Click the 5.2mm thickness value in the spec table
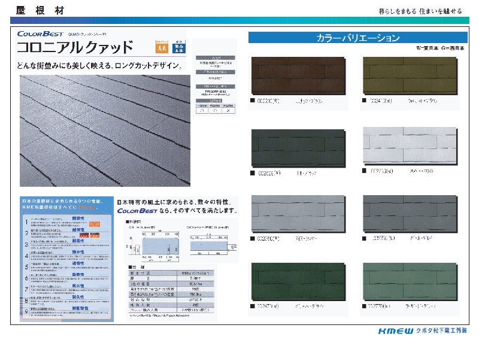Image resolution: width=479 pixels, height=337 pixels. 196,278
